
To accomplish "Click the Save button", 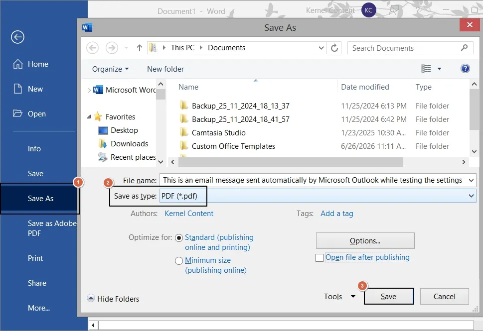I will pyautogui.click(x=389, y=296).
